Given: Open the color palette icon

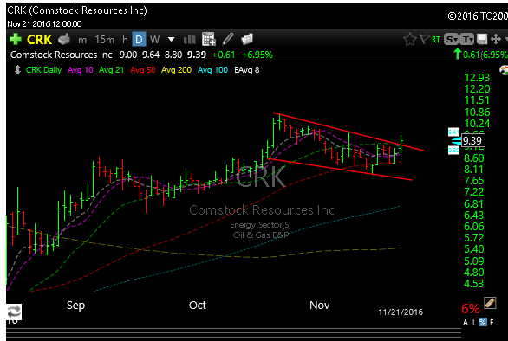Looking at the screenshot, I should tap(505, 70).
